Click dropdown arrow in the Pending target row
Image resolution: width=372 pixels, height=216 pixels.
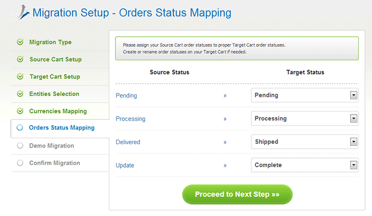tap(353, 95)
